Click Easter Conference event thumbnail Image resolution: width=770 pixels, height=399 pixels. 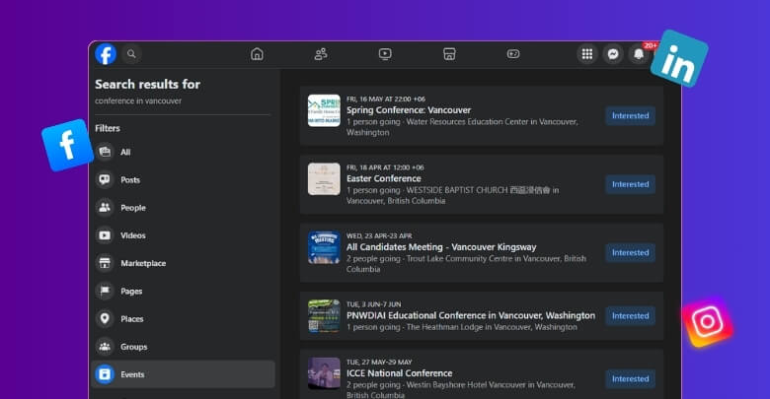[x=324, y=179]
